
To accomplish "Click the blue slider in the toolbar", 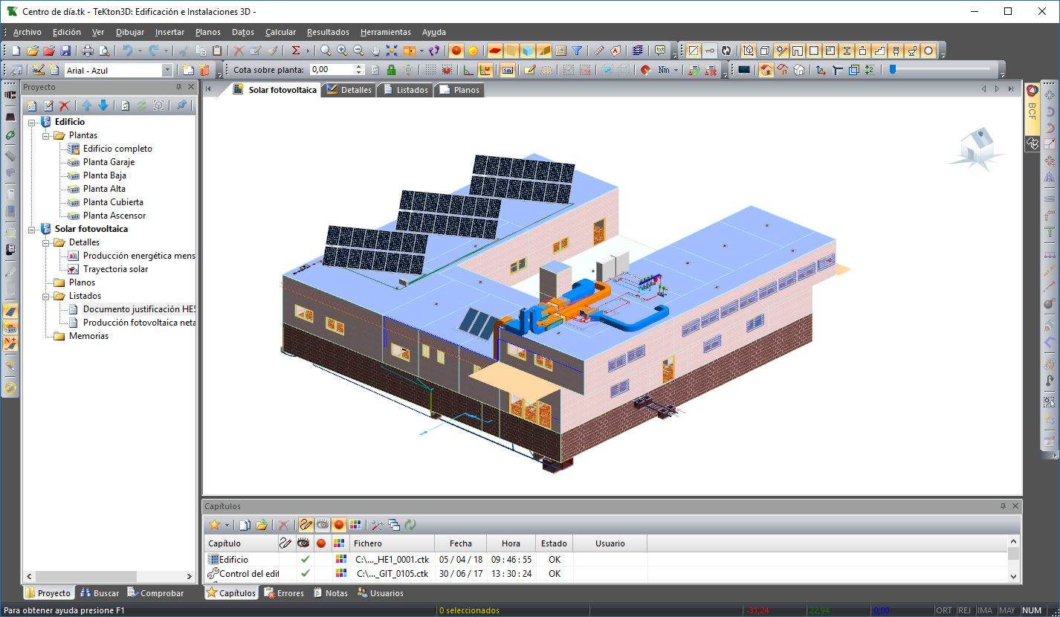I will pyautogui.click(x=893, y=70).
